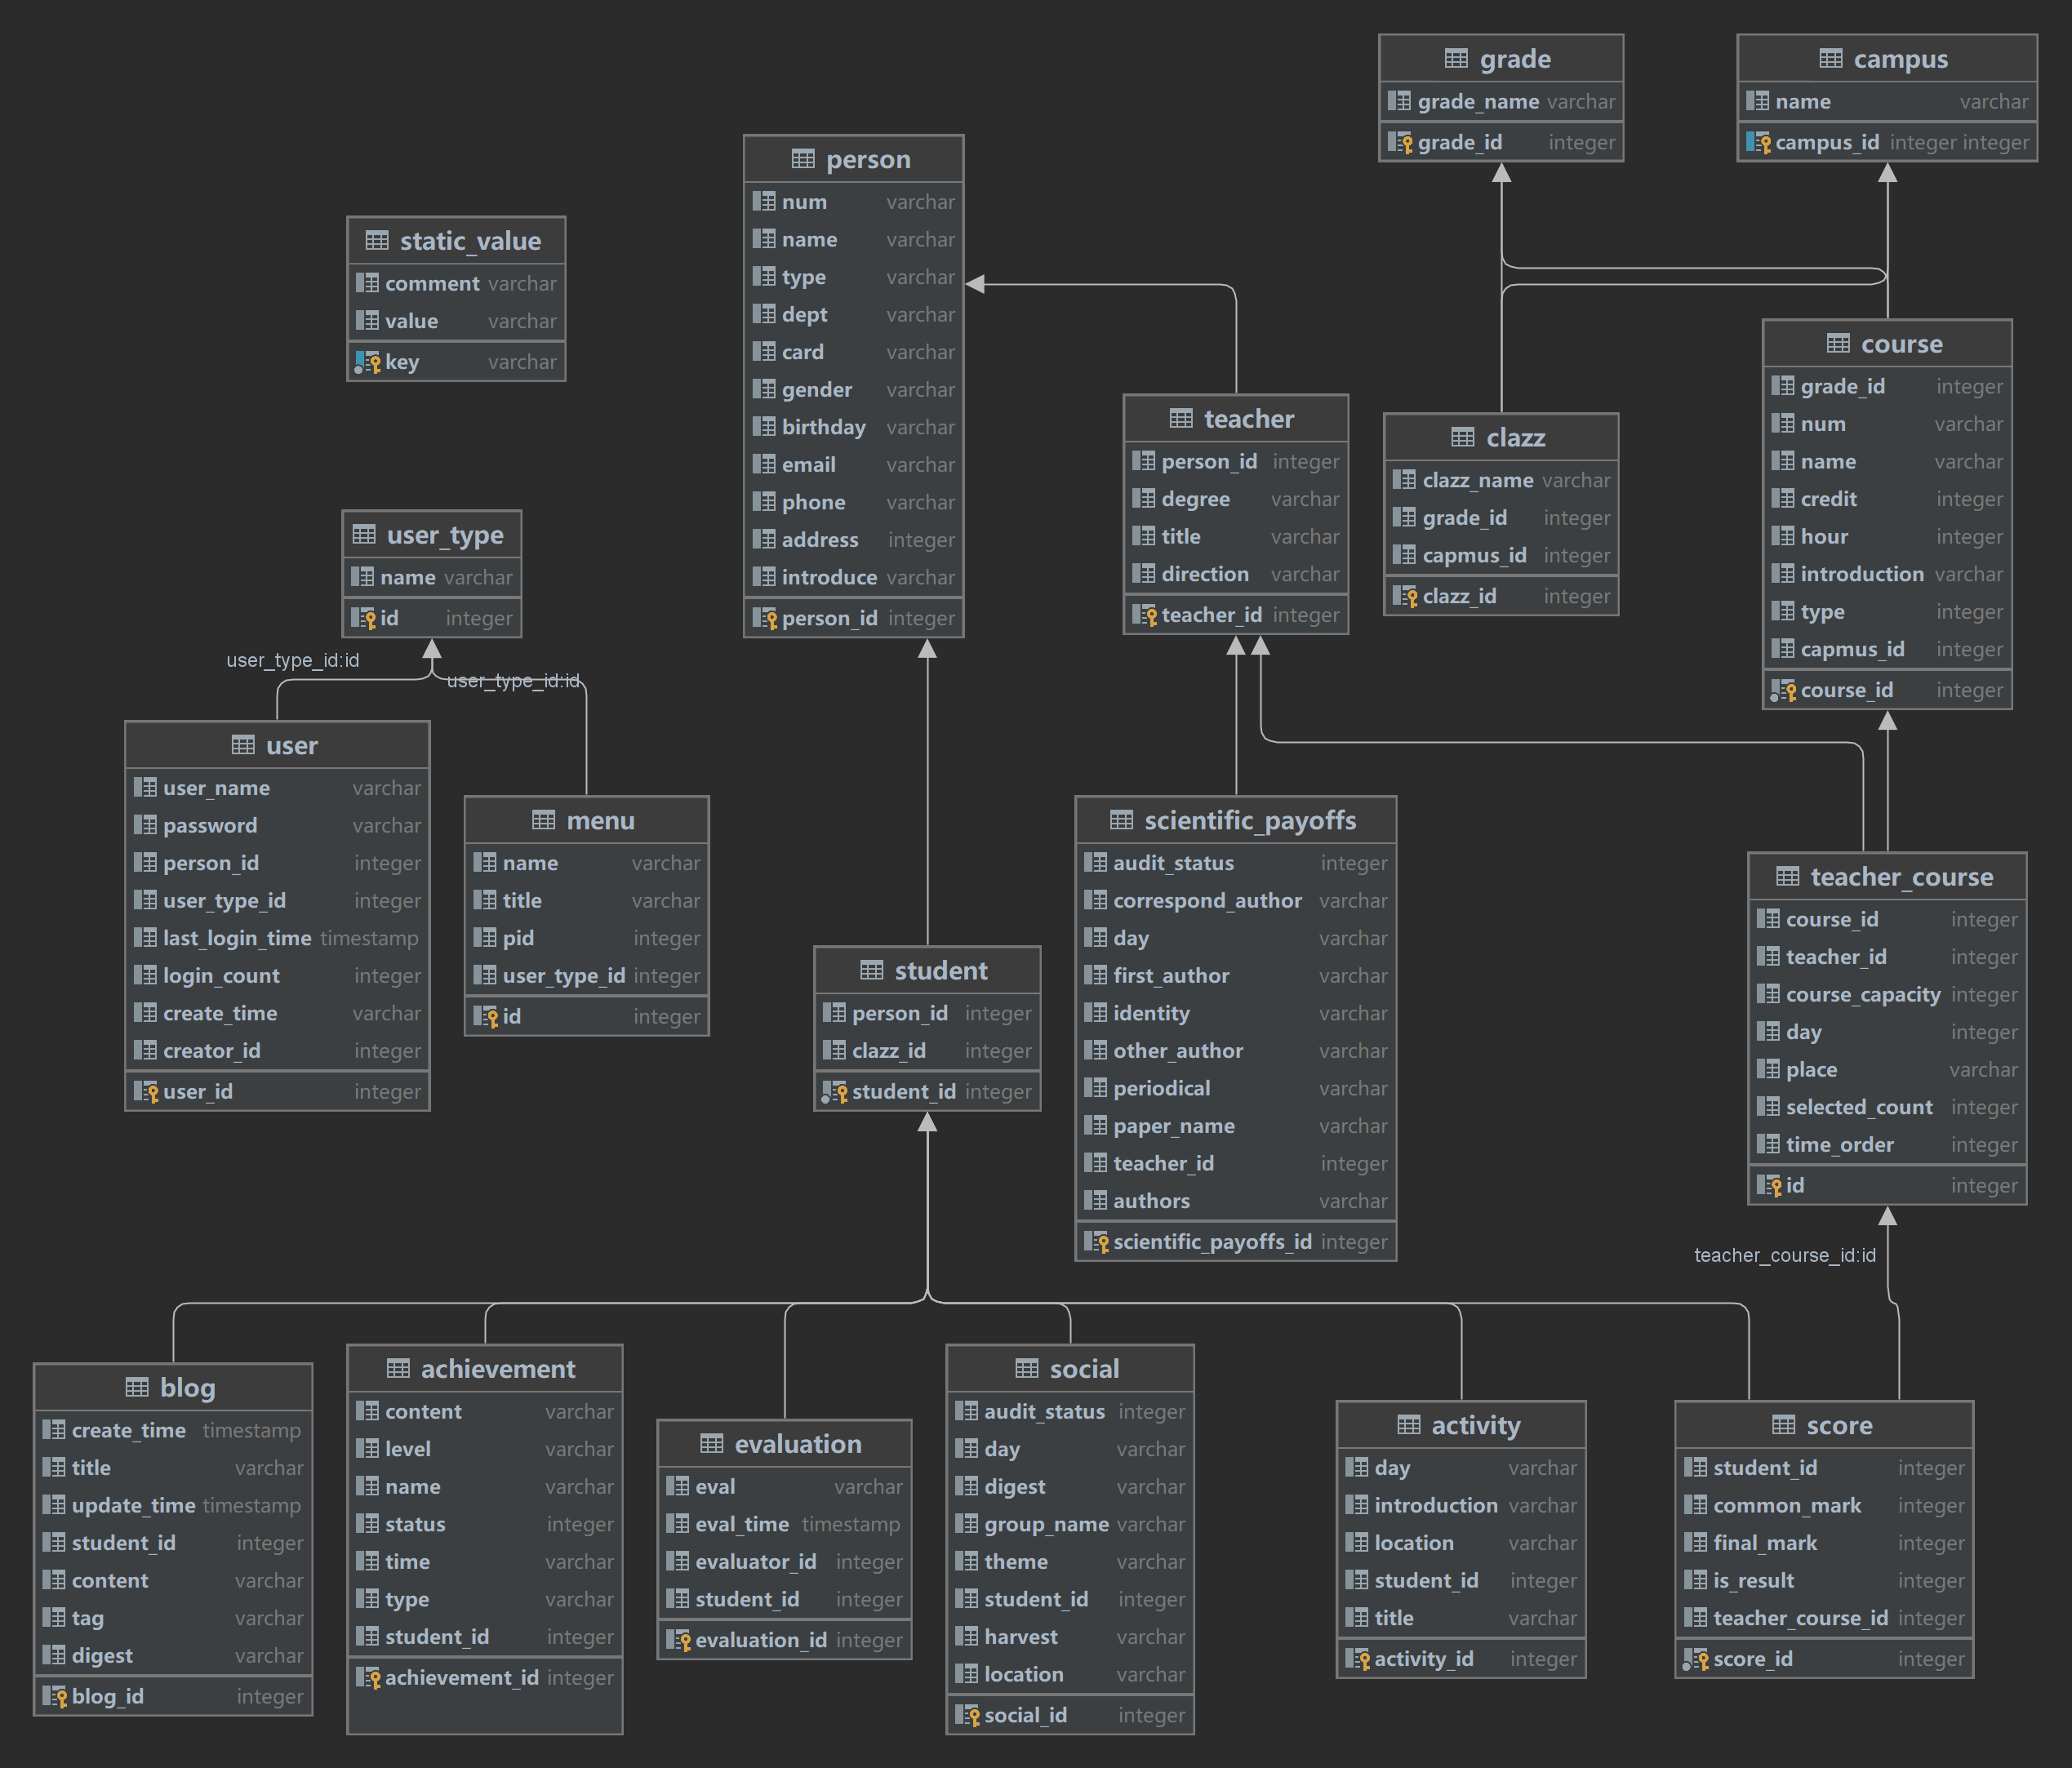Screen dimensions: 2072x1768
Task: Click the key icon beside grade_id in grade table
Action: click(1400, 142)
